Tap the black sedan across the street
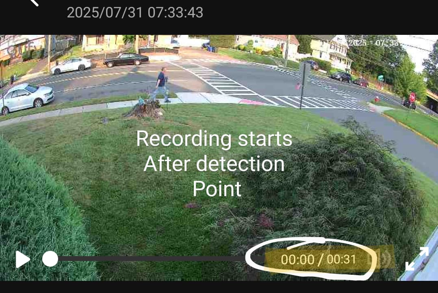Image resolution: width=438 pixels, height=293 pixels. [x=126, y=60]
